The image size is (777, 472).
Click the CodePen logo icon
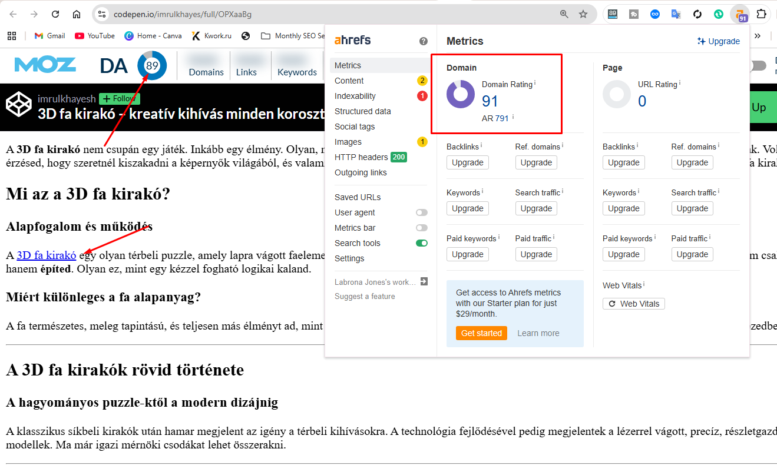point(19,105)
